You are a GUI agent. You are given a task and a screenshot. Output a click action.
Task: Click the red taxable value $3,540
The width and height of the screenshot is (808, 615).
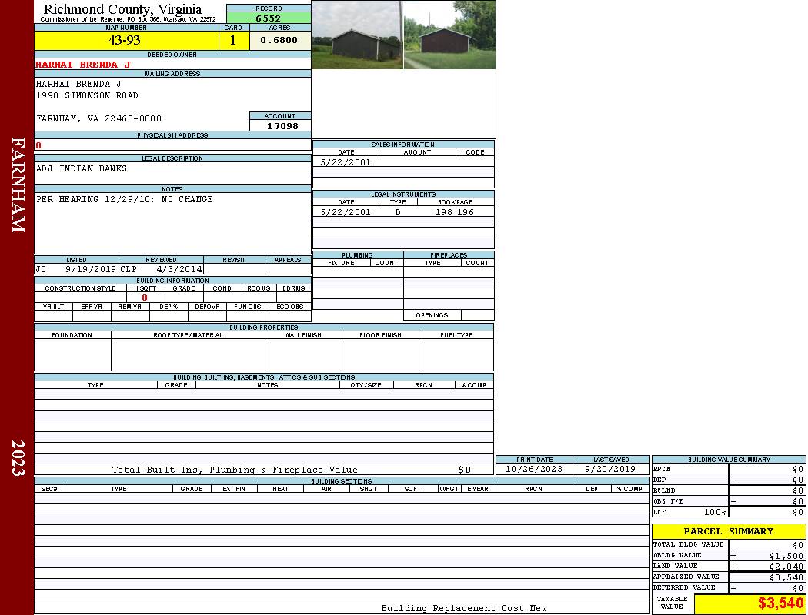[x=781, y=603]
